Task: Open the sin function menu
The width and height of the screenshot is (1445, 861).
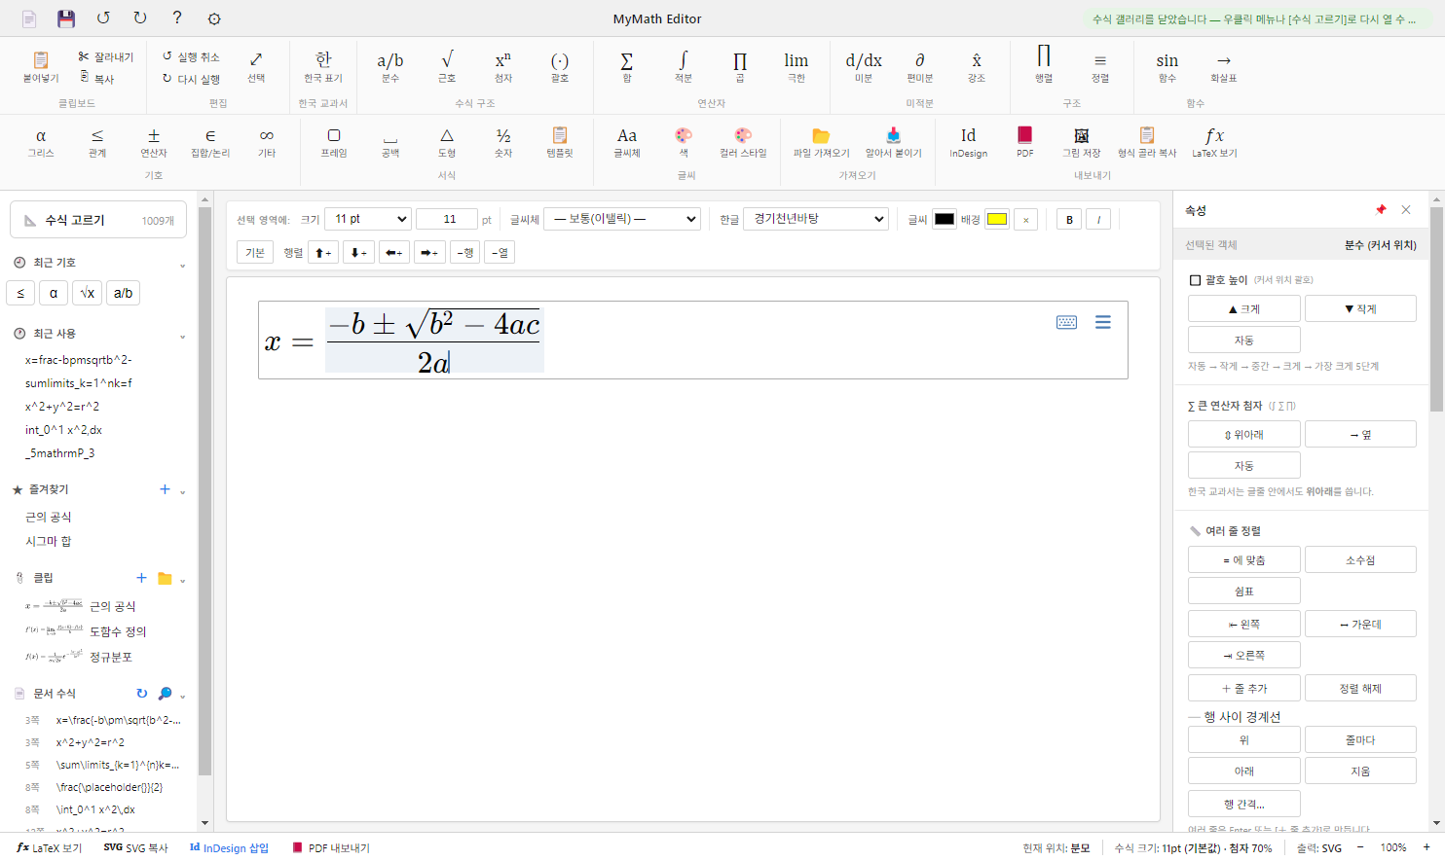Action: pyautogui.click(x=1167, y=67)
